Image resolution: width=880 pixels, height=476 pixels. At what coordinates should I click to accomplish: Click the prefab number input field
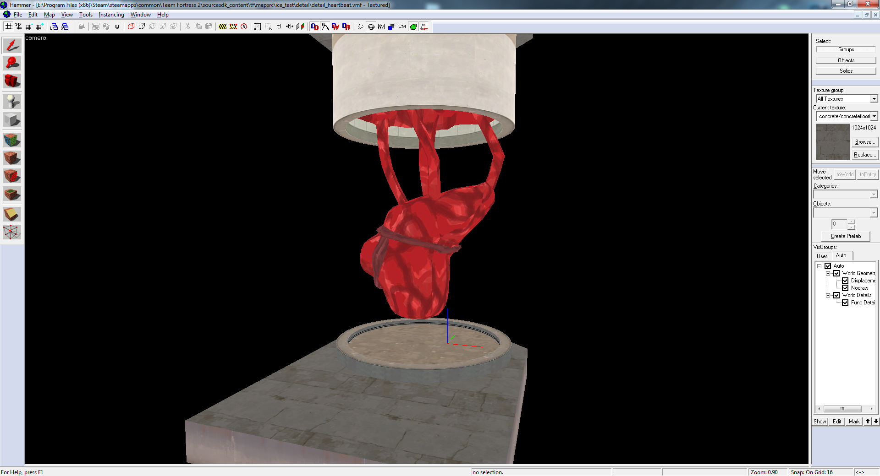[839, 224]
